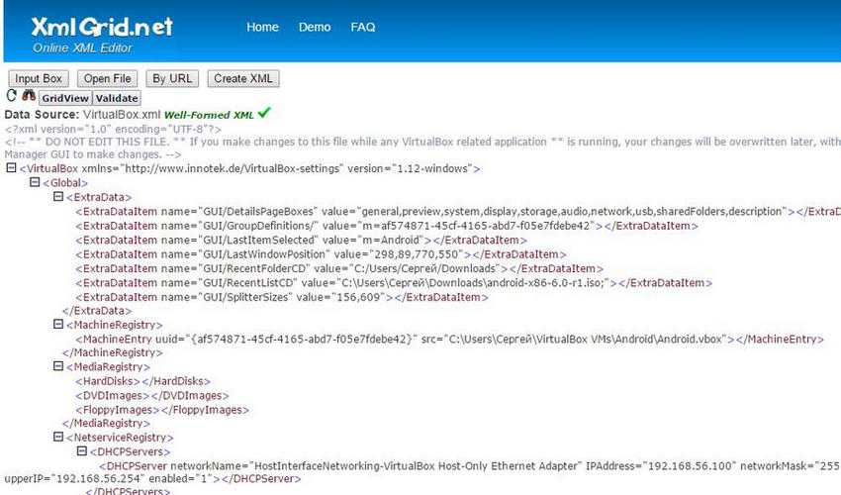
Task: Click the HardDisks element
Action: pos(142,381)
